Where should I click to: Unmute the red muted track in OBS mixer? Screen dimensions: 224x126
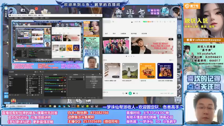point(62,80)
